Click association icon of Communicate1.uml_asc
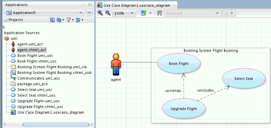 click(13, 78)
